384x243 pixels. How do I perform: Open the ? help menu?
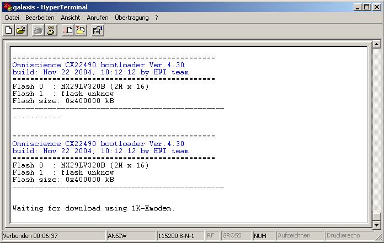pyautogui.click(x=157, y=18)
